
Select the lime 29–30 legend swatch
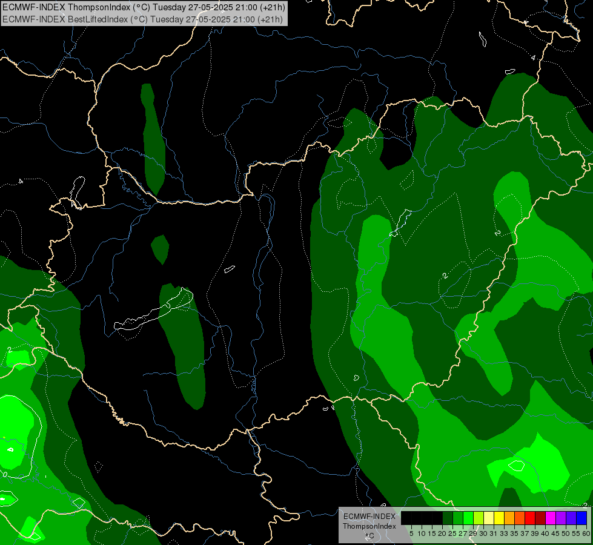pyautogui.click(x=479, y=518)
